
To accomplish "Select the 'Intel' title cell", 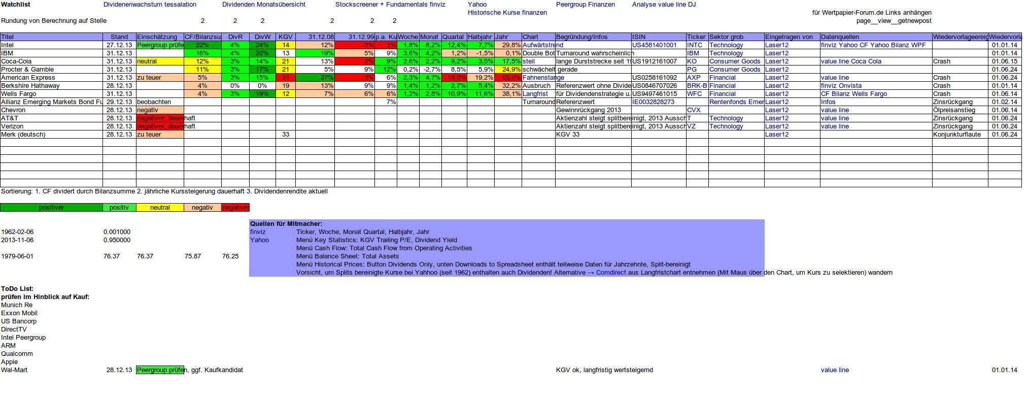I will pyautogui.click(x=51, y=45).
